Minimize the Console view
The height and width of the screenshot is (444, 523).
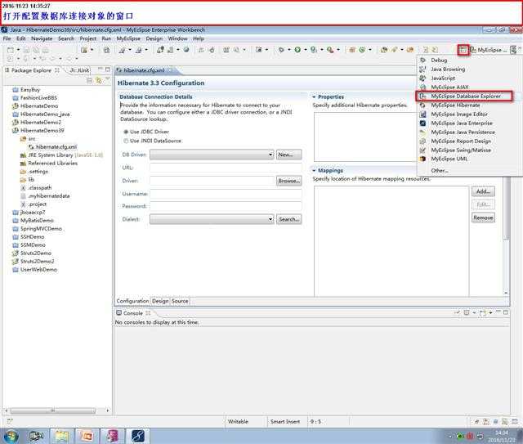point(498,312)
